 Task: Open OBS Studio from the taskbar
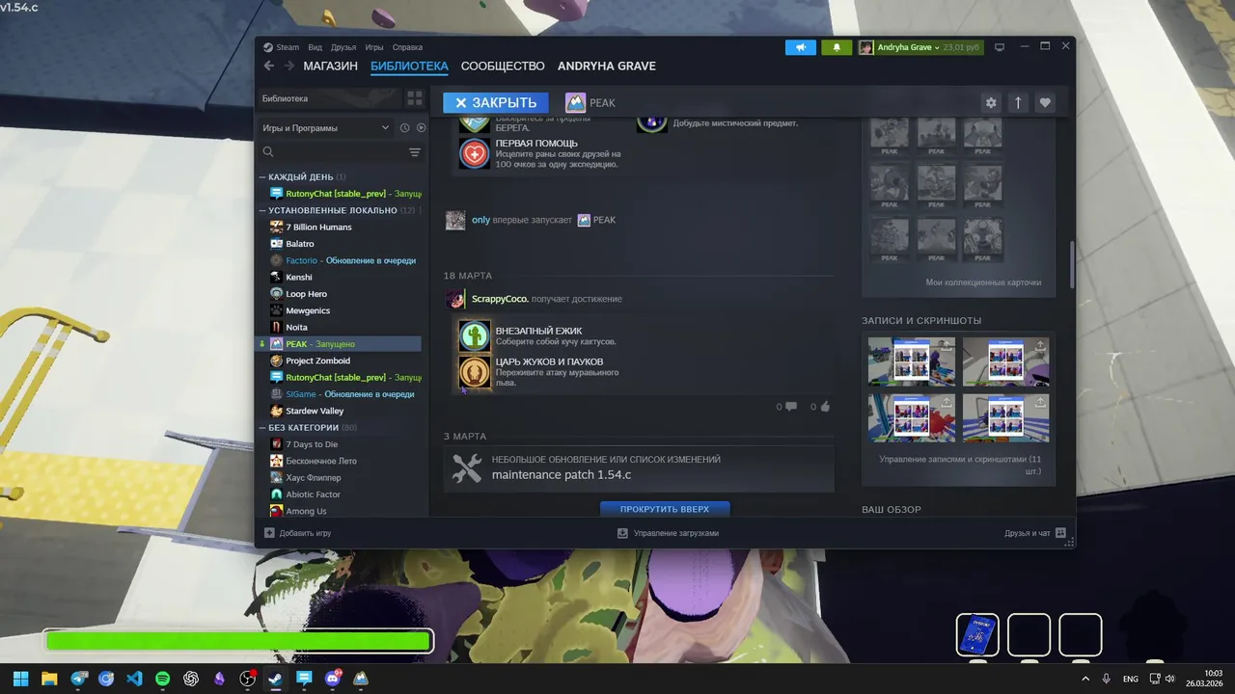tap(247, 679)
